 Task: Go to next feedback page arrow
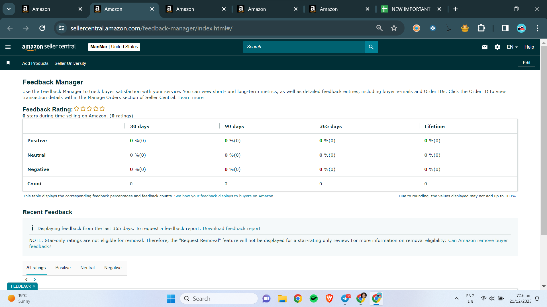point(35,280)
